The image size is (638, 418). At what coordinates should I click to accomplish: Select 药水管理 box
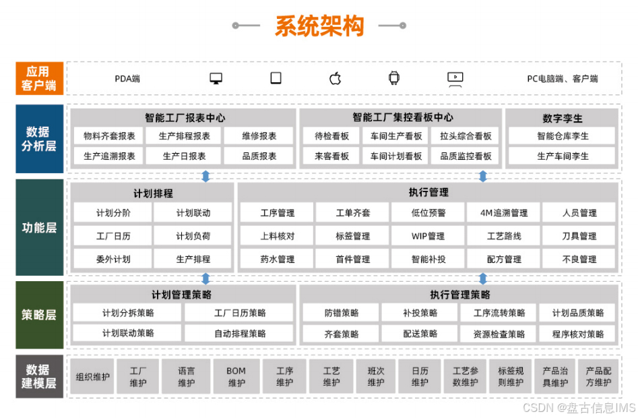(277, 259)
